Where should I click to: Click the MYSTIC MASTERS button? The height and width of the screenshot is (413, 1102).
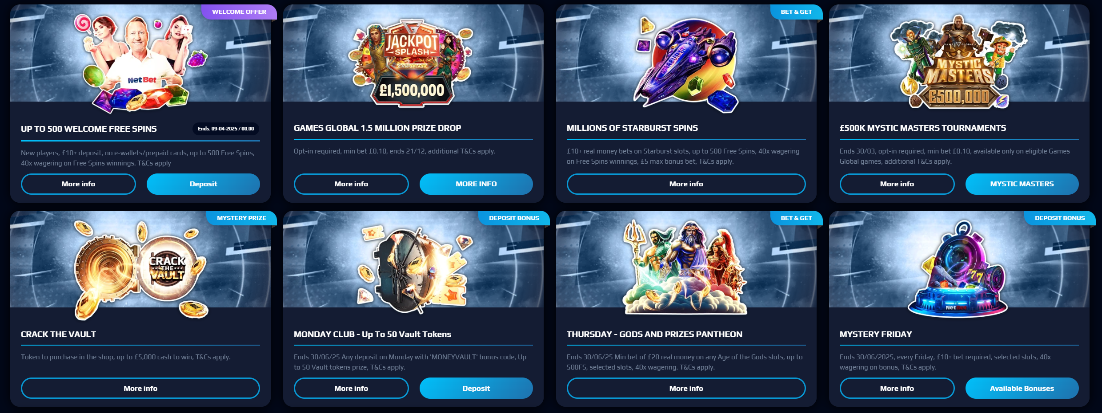point(1022,184)
